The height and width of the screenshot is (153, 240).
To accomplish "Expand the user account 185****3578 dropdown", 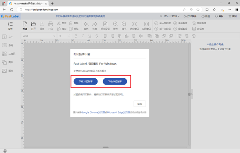I will 170,16.
